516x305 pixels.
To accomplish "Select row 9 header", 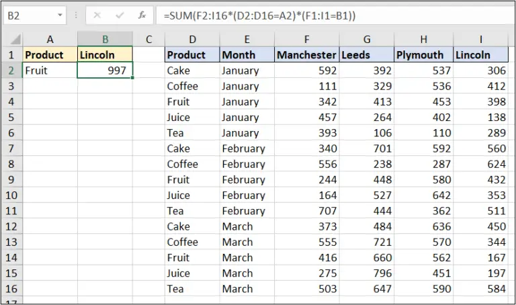I will point(11,179).
